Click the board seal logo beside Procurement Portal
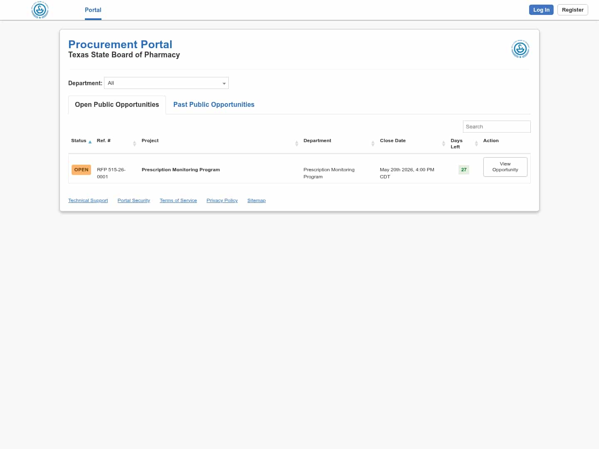The width and height of the screenshot is (599, 449). click(520, 49)
